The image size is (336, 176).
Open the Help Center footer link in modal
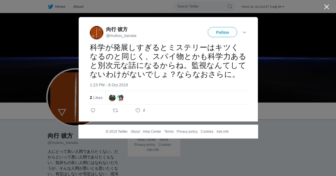click(x=152, y=132)
